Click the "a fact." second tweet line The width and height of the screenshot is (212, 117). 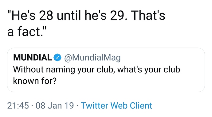pyautogui.click(x=27, y=32)
